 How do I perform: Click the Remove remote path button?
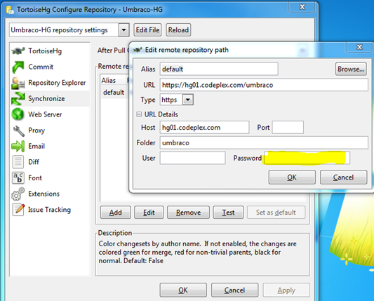(188, 213)
